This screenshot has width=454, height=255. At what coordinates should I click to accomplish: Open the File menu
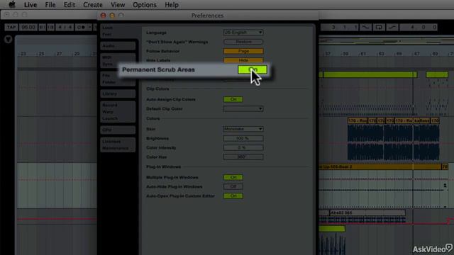pos(50,5)
